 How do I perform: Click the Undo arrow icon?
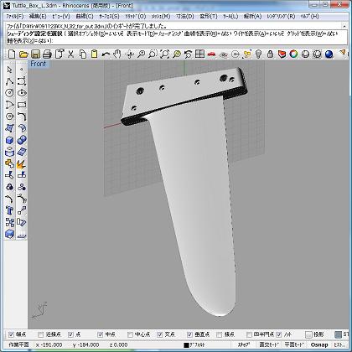point(106,54)
